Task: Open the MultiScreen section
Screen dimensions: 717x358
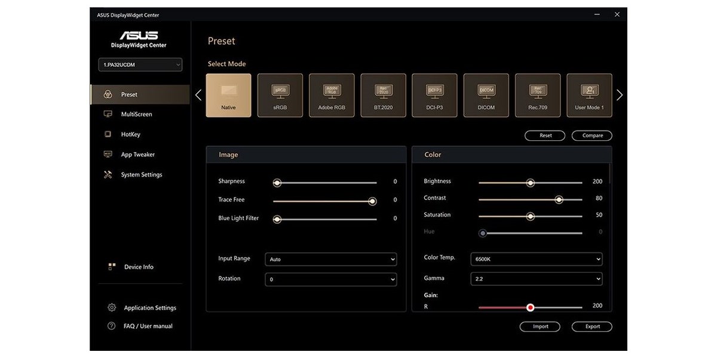Action: [140, 114]
